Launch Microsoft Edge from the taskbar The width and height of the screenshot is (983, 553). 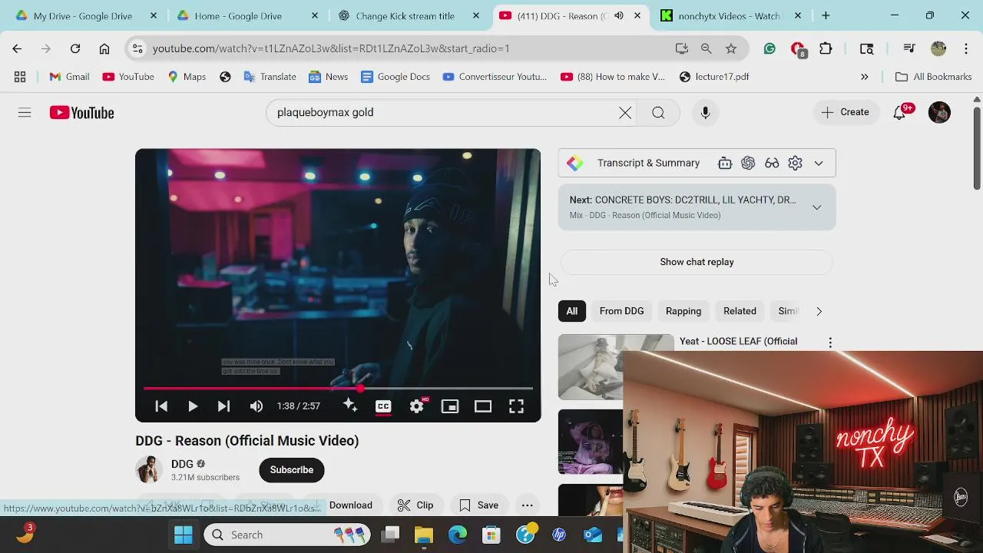pos(458,535)
